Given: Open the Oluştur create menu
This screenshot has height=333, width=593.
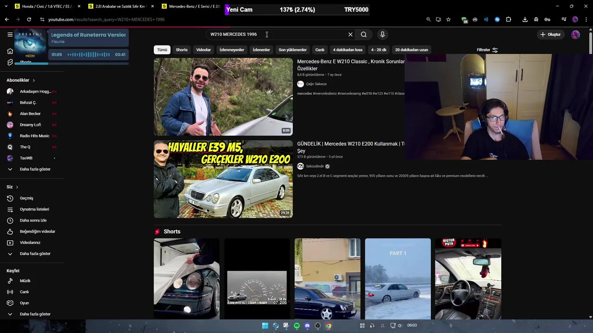Looking at the screenshot, I should click(x=550, y=35).
